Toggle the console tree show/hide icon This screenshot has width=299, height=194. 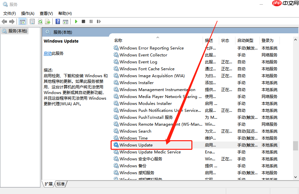[x=22, y=21]
